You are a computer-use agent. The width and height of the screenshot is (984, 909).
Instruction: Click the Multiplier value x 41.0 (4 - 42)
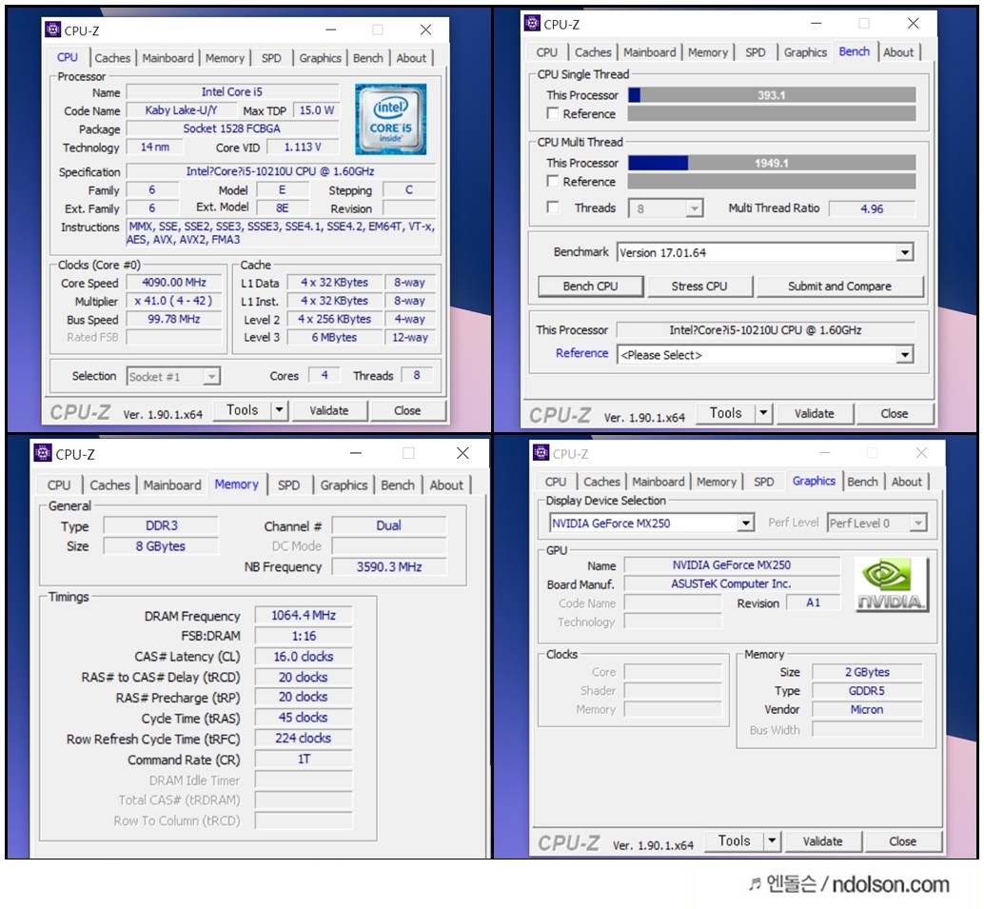[x=174, y=301]
